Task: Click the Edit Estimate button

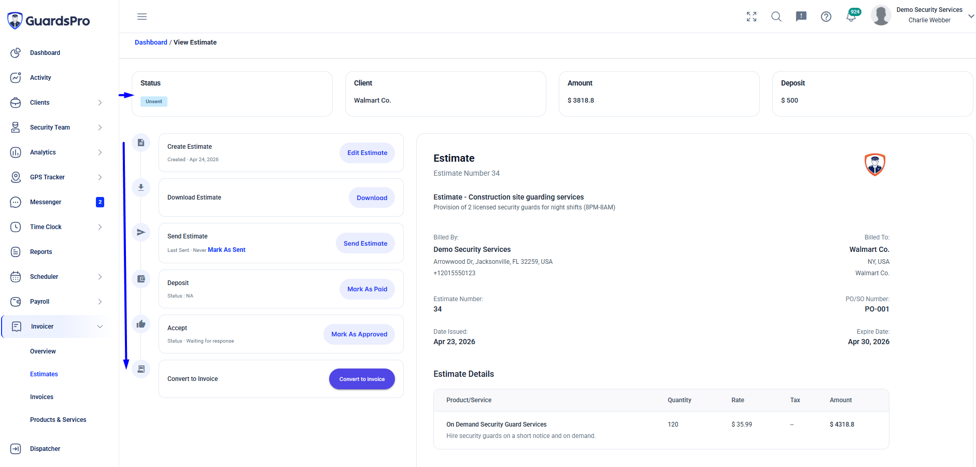Action: [367, 153]
